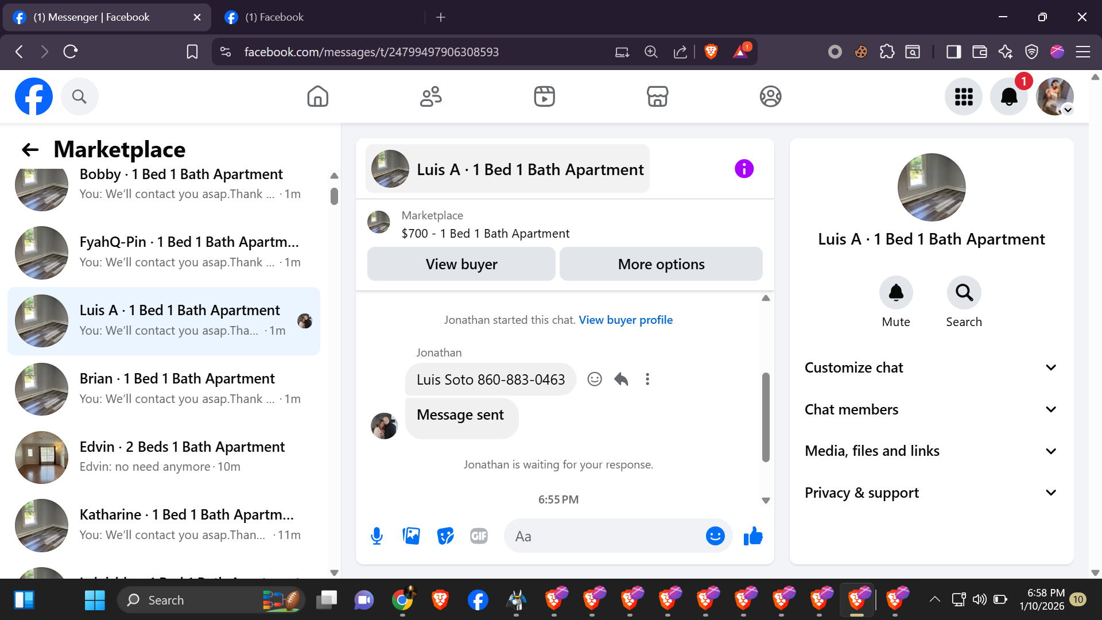Image resolution: width=1102 pixels, height=620 pixels.
Task: Expand Chat members section
Action: pyautogui.click(x=931, y=410)
